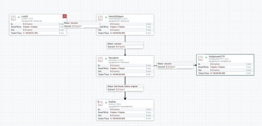Click the 'org.apache.nifi - nifi-standard-nar' bundle text
The image size is (262, 126).
pyautogui.click(x=121, y=106)
